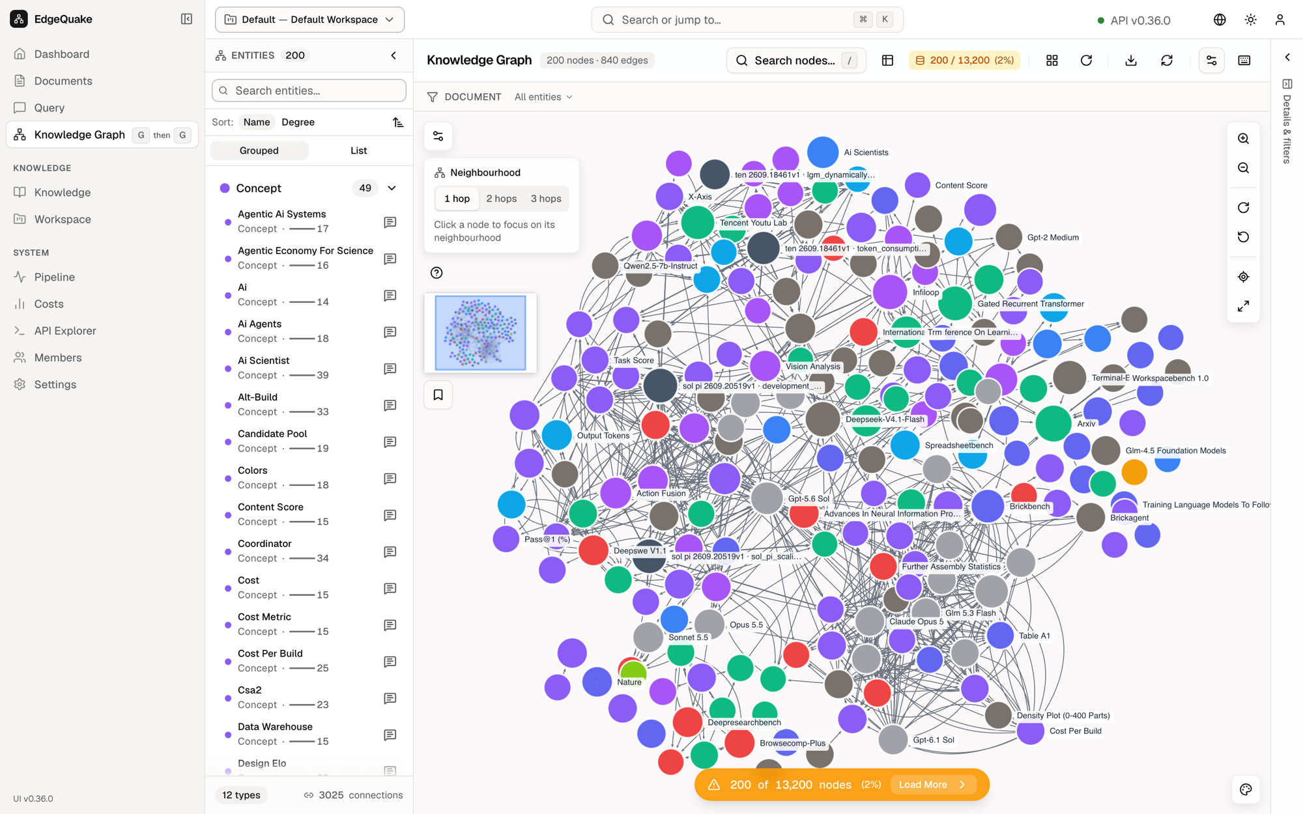Image resolution: width=1303 pixels, height=814 pixels.
Task: Open the help question mark icon
Action: pyautogui.click(x=437, y=273)
